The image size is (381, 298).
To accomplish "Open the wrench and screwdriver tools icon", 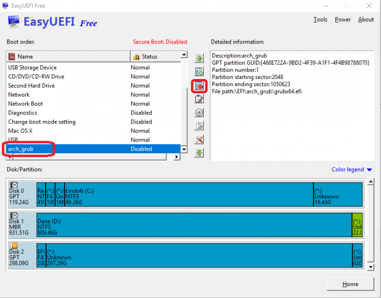I will click(x=199, y=140).
